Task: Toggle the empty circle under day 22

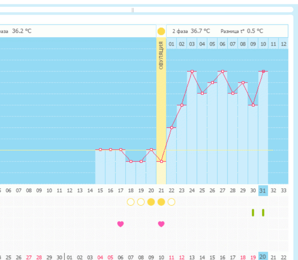Action: coord(171,202)
